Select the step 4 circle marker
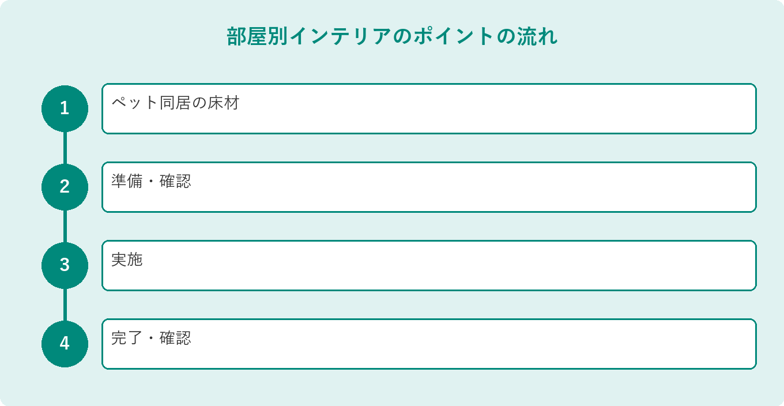Screen dimensions: 784x406 (65, 344)
